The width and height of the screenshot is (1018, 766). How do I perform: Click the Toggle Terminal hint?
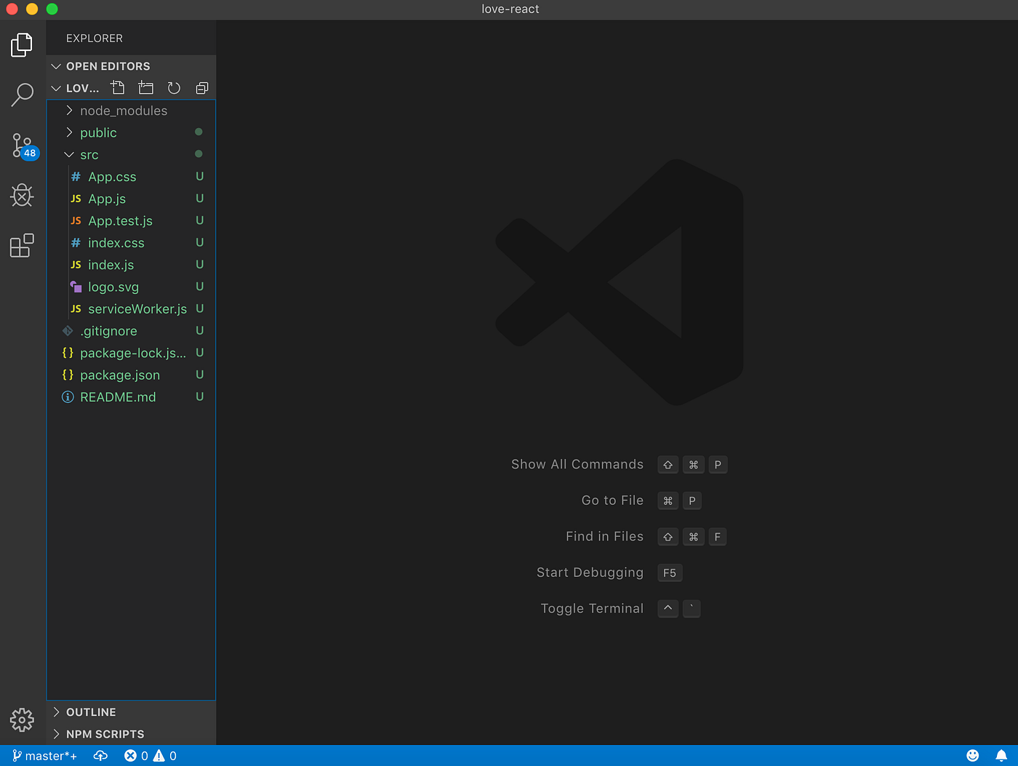592,608
